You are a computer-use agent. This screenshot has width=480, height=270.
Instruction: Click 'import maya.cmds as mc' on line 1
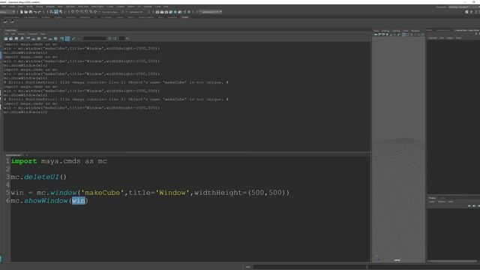click(58, 161)
